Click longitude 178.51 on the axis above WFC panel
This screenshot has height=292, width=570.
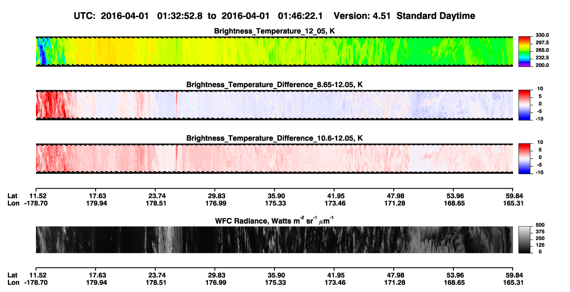[155, 203]
